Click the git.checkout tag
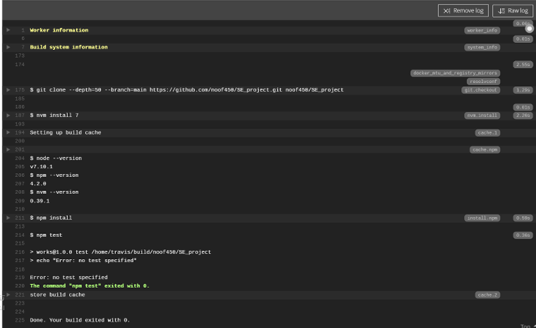The image size is (536, 328). pos(480,90)
